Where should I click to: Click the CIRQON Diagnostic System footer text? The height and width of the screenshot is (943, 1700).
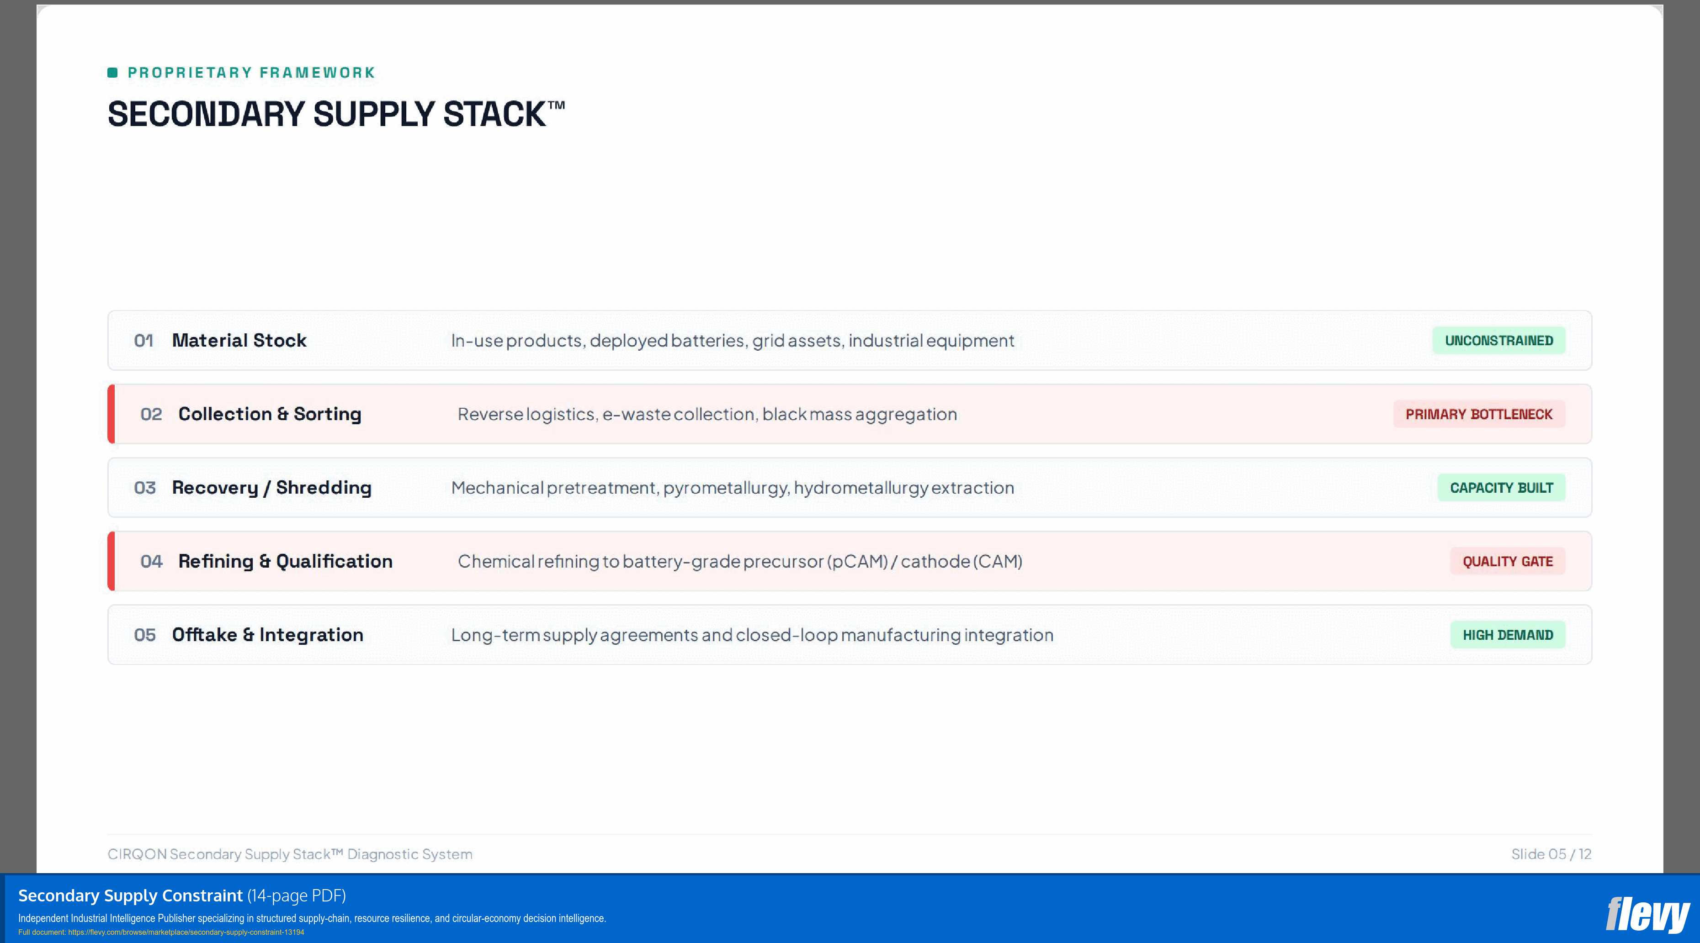[290, 854]
